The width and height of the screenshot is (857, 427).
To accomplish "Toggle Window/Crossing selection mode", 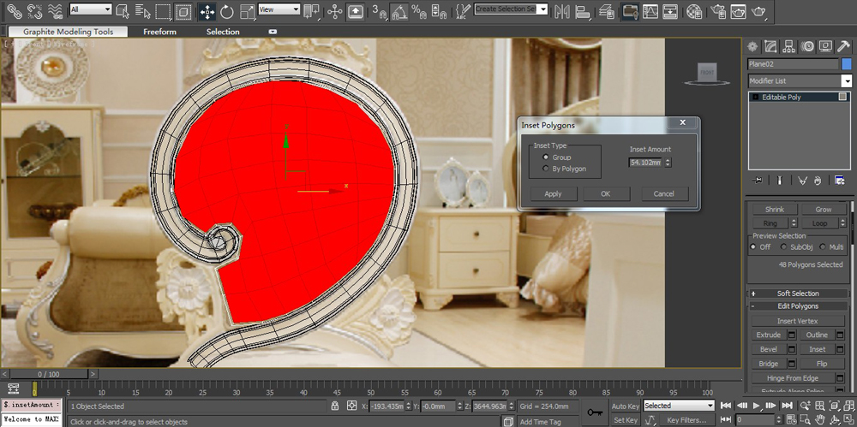I will point(185,10).
